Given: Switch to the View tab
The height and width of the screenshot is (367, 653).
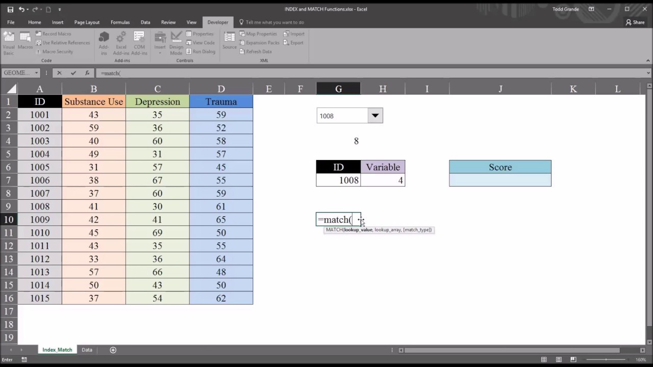Looking at the screenshot, I should pyautogui.click(x=191, y=22).
